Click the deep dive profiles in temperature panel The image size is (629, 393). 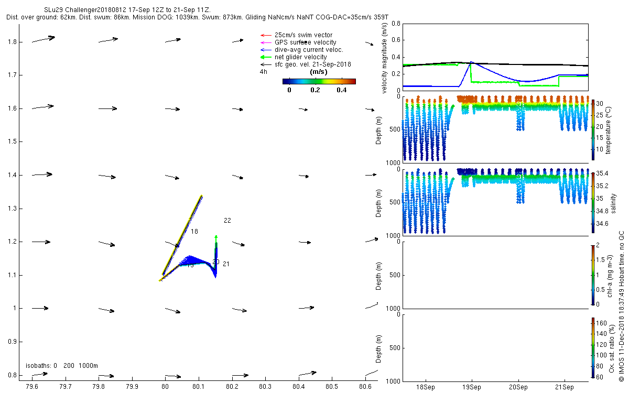(424, 128)
